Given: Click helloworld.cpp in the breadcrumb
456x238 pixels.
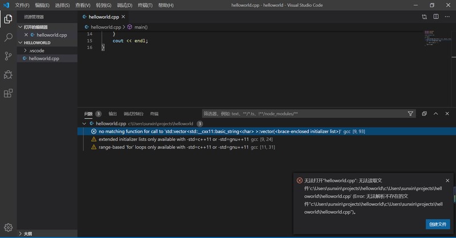Looking at the screenshot, I should point(105,27).
